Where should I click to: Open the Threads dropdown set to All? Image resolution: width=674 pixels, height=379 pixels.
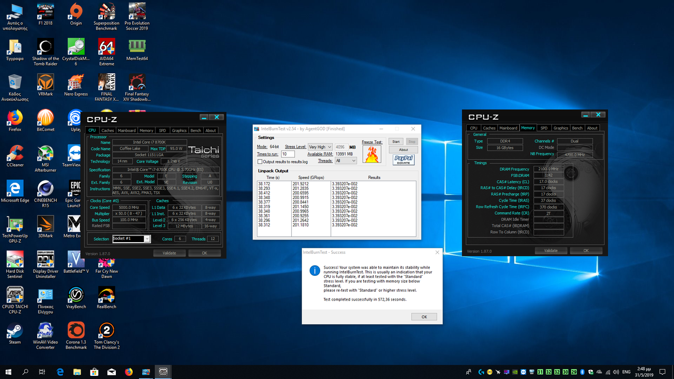coord(345,161)
